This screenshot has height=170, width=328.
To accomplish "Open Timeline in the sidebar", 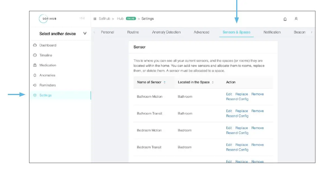I will (x=46, y=55).
